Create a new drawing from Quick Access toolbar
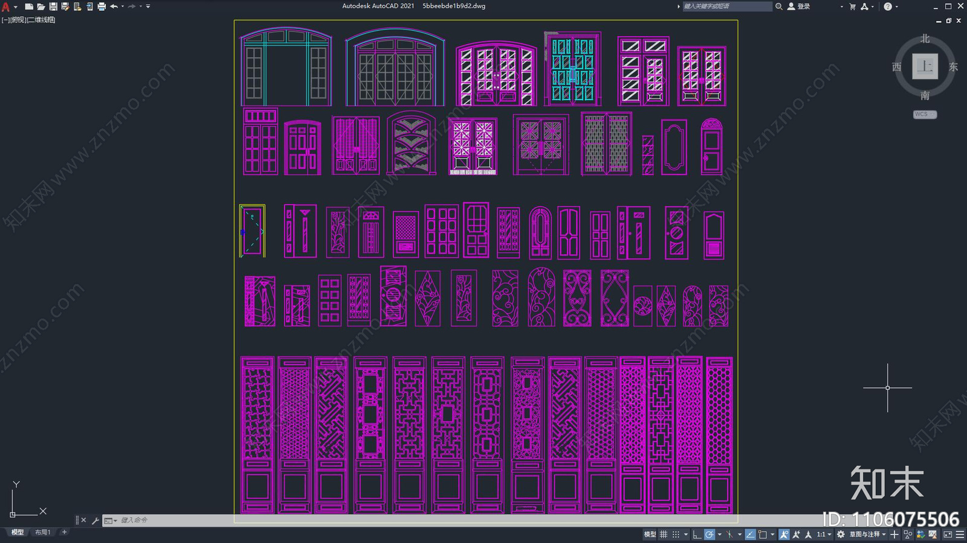 pos(28,7)
